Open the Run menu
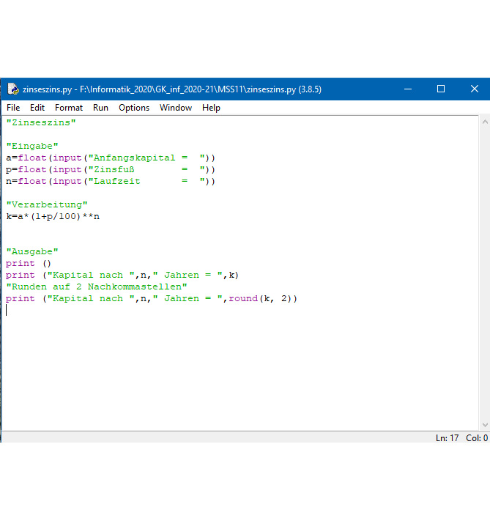 (x=100, y=108)
